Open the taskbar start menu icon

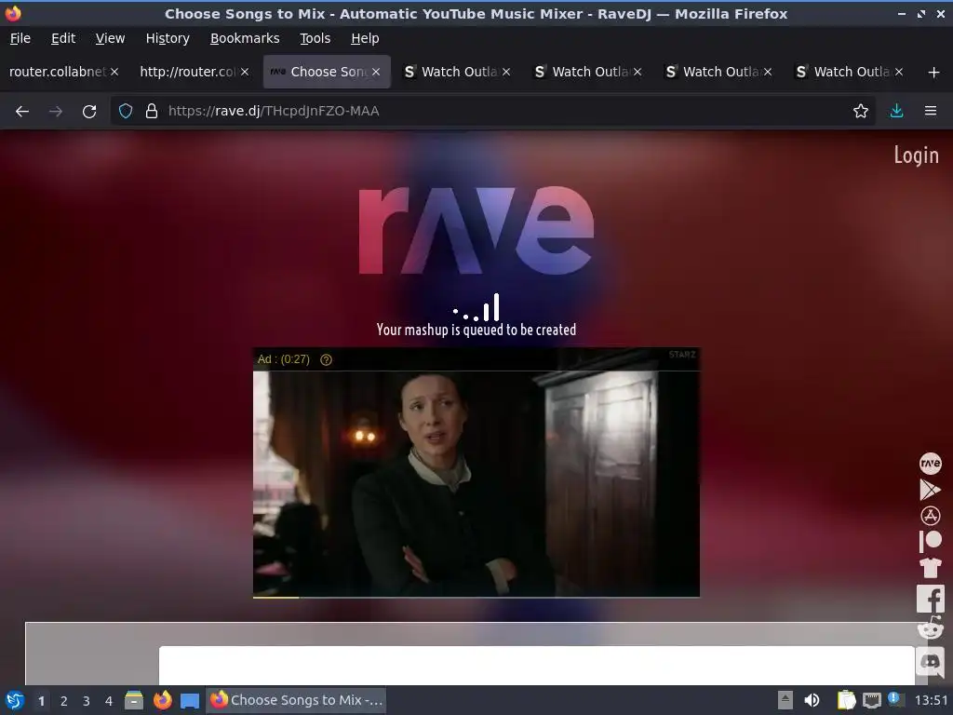pos(15,700)
